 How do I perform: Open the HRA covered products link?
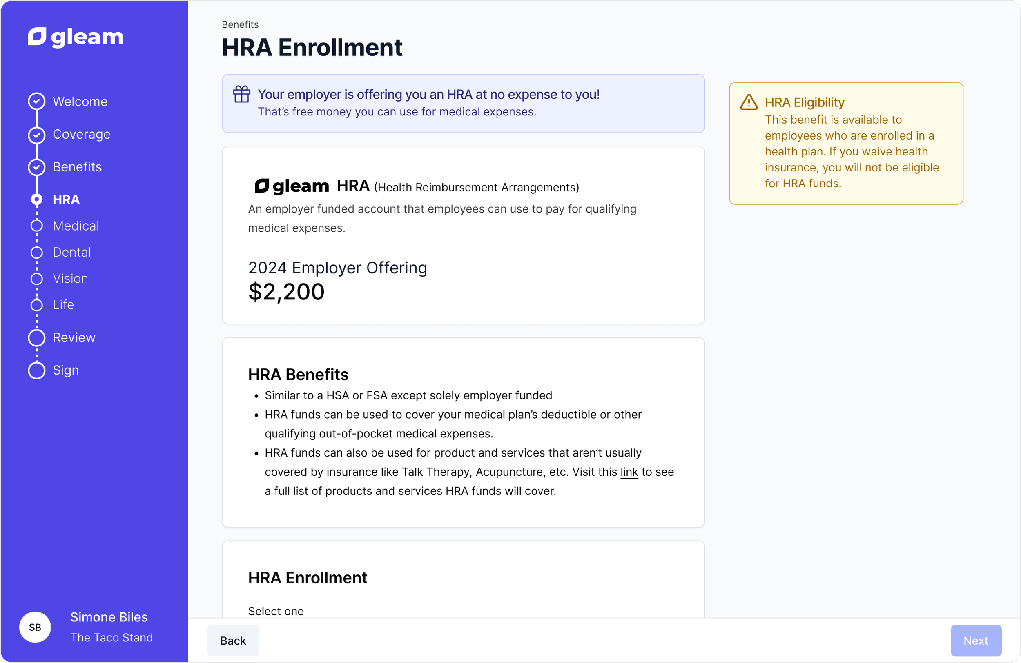[629, 472]
